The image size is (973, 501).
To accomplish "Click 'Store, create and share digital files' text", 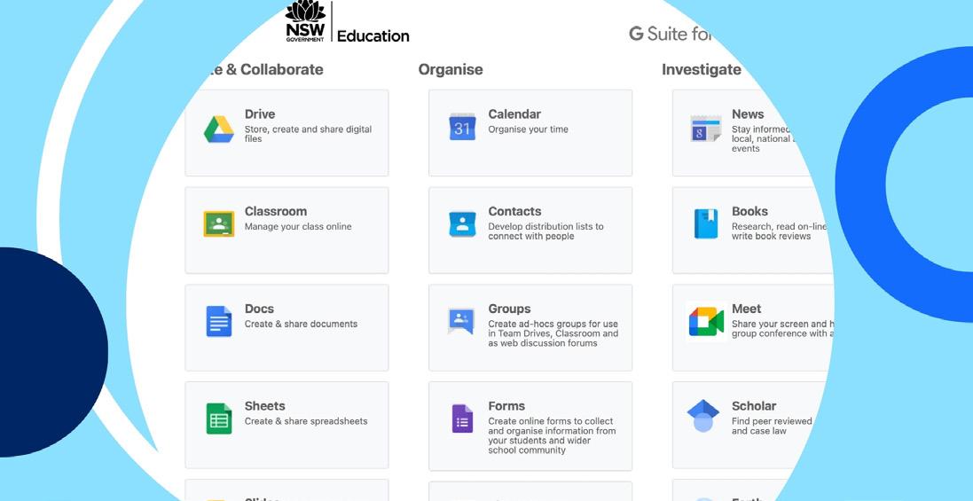I will click(x=308, y=134).
